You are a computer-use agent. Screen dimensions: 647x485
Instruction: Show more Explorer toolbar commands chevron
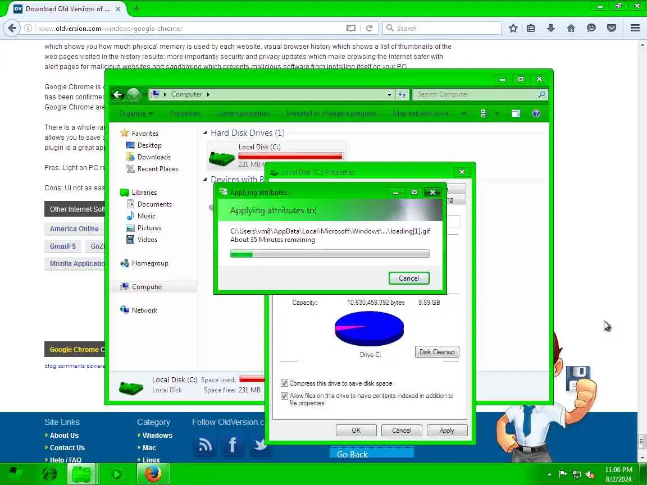pyautogui.click(x=463, y=113)
